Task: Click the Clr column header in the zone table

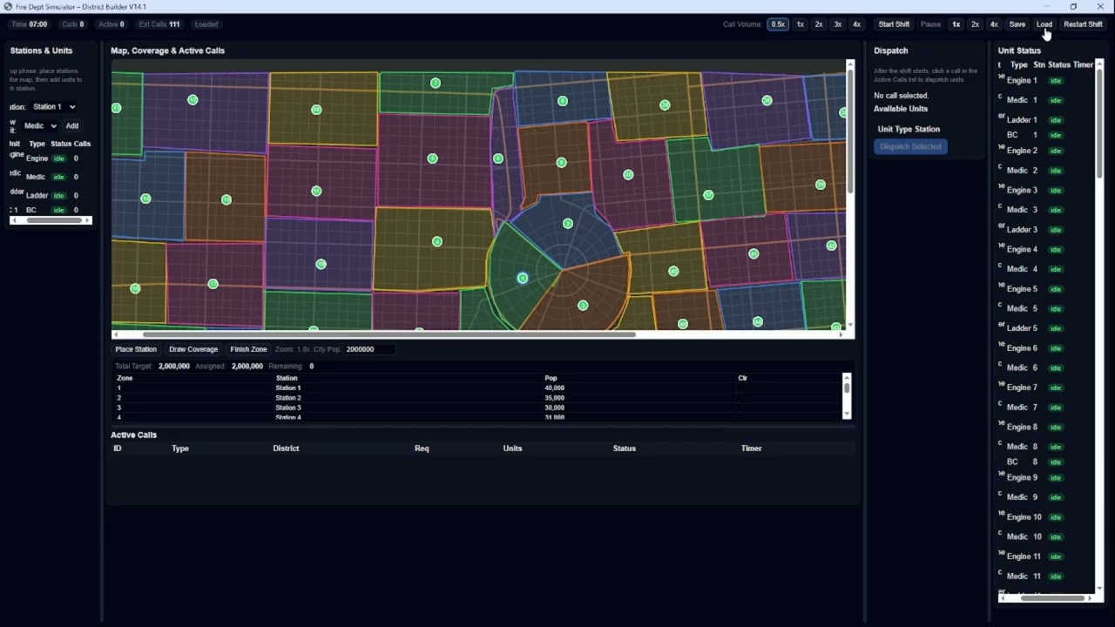Action: pyautogui.click(x=742, y=378)
